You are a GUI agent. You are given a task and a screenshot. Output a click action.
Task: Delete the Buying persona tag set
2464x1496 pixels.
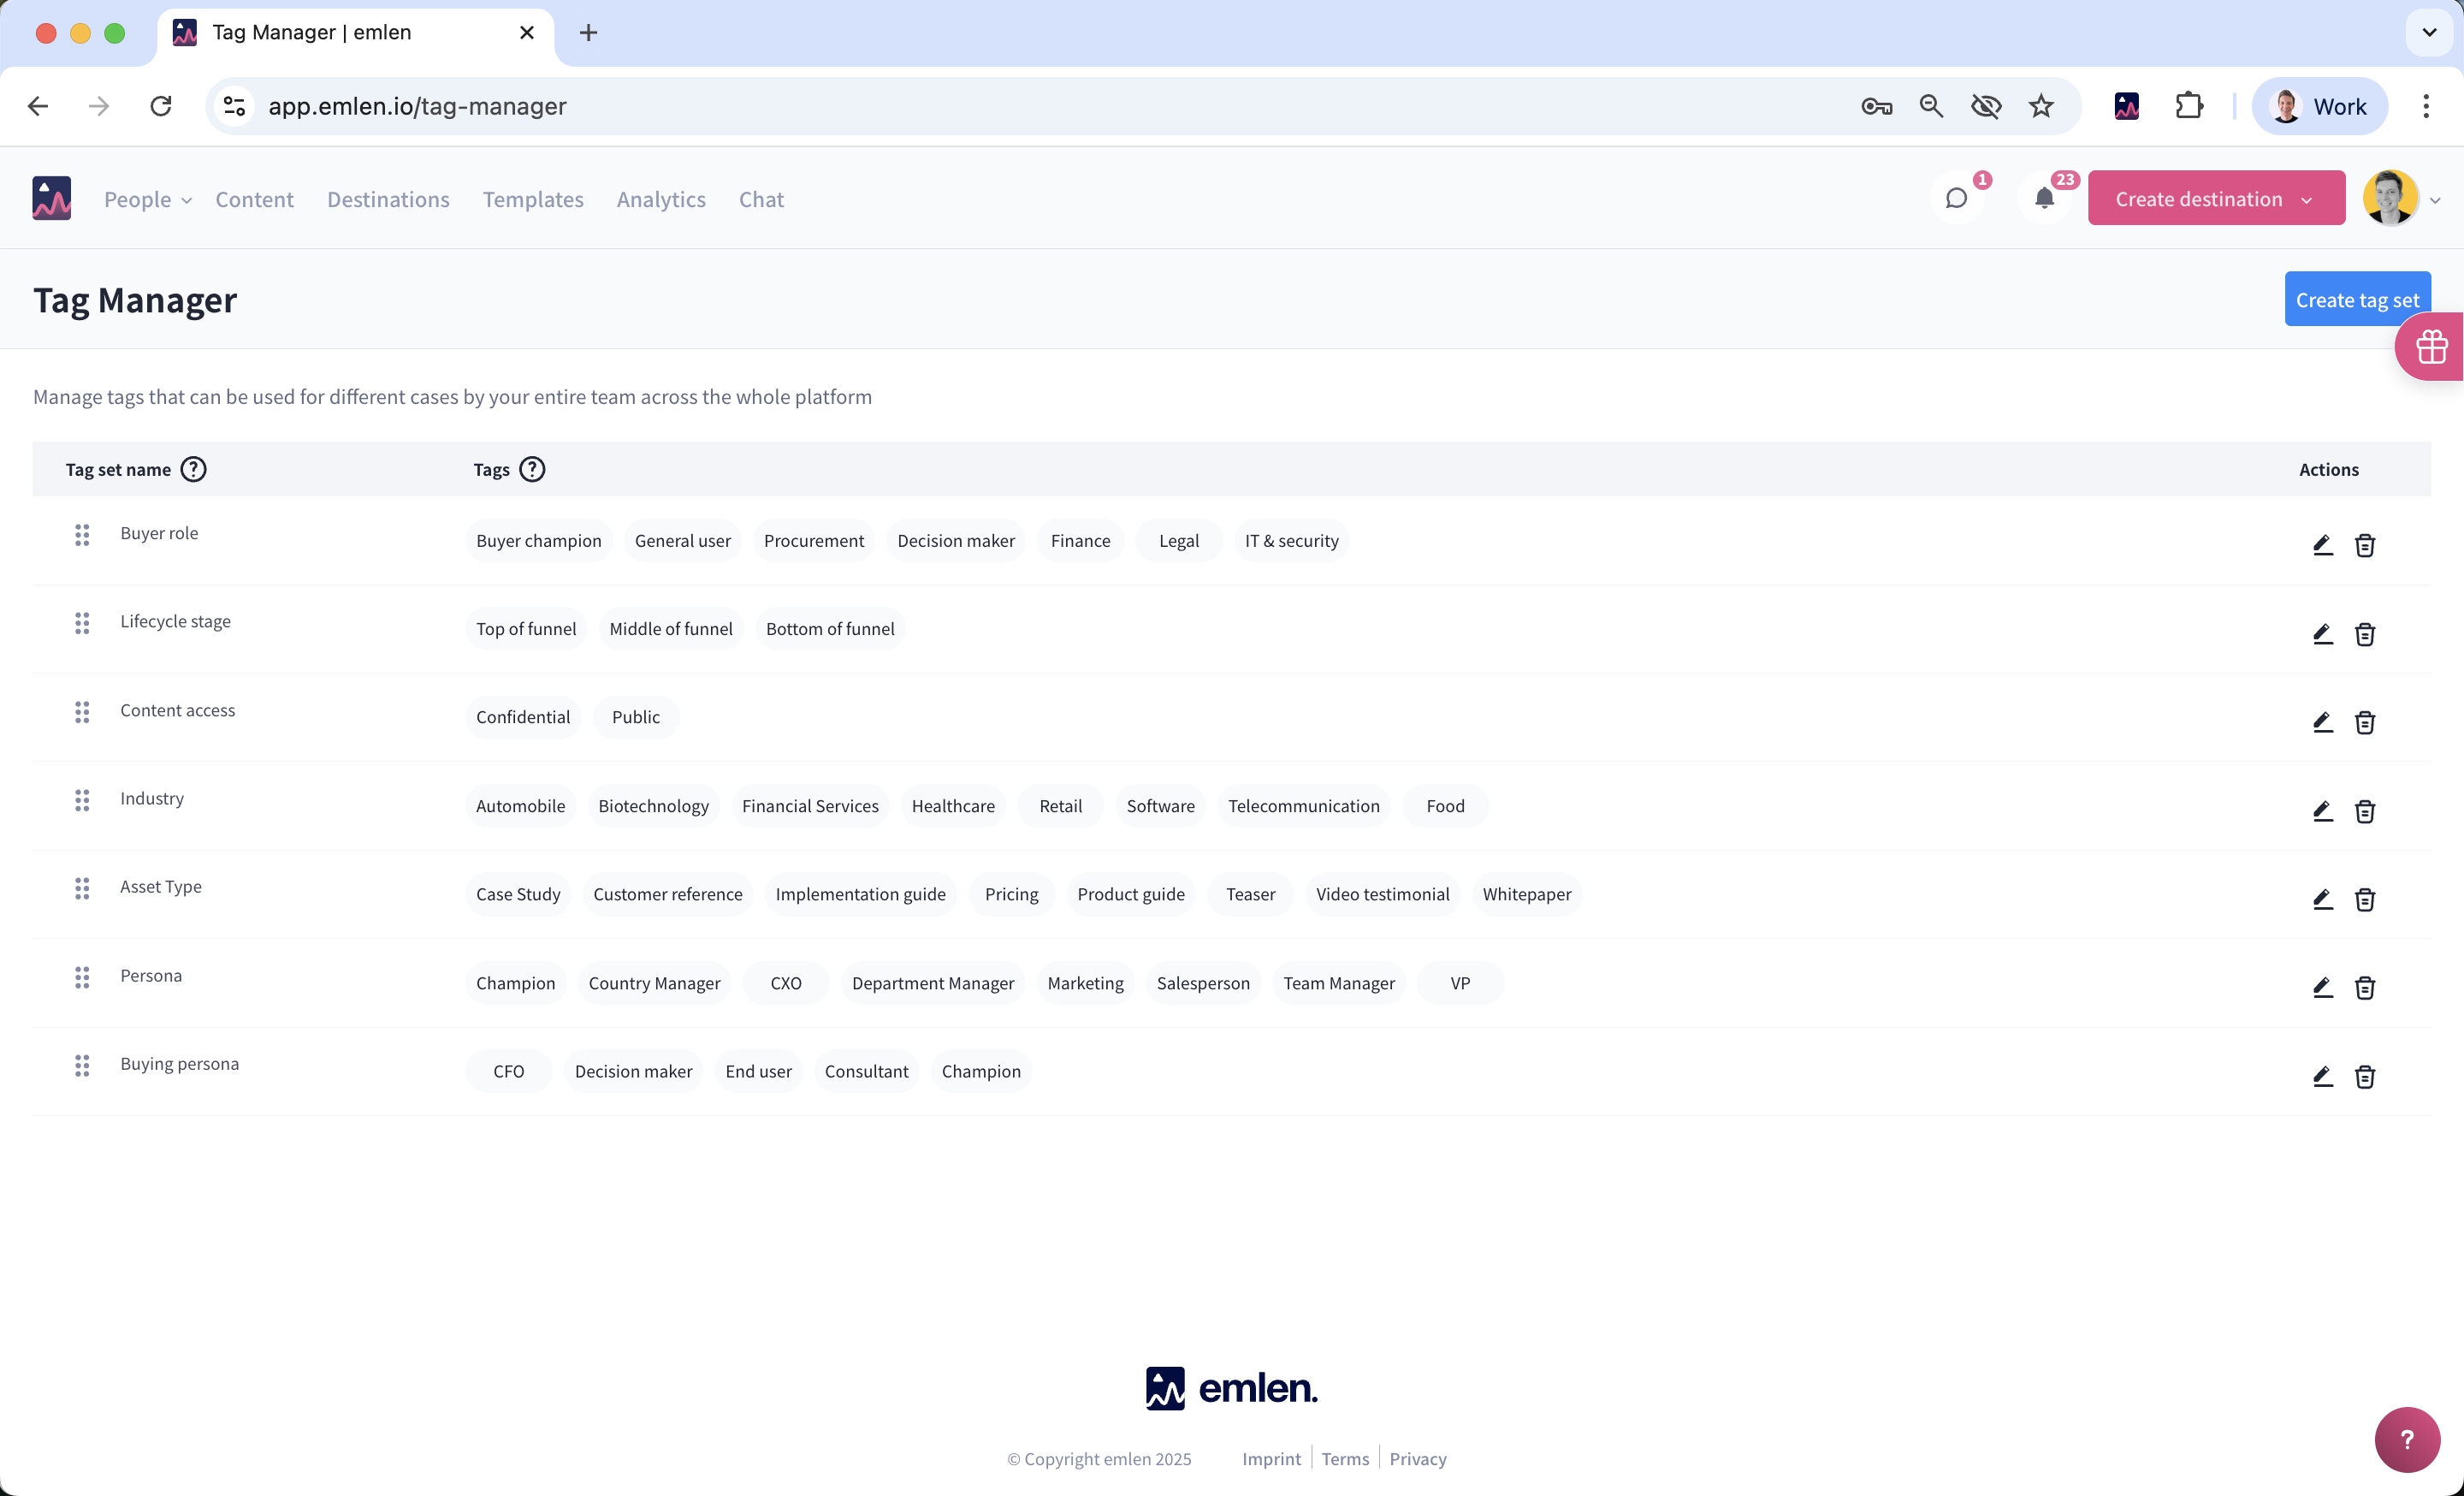2364,1076
